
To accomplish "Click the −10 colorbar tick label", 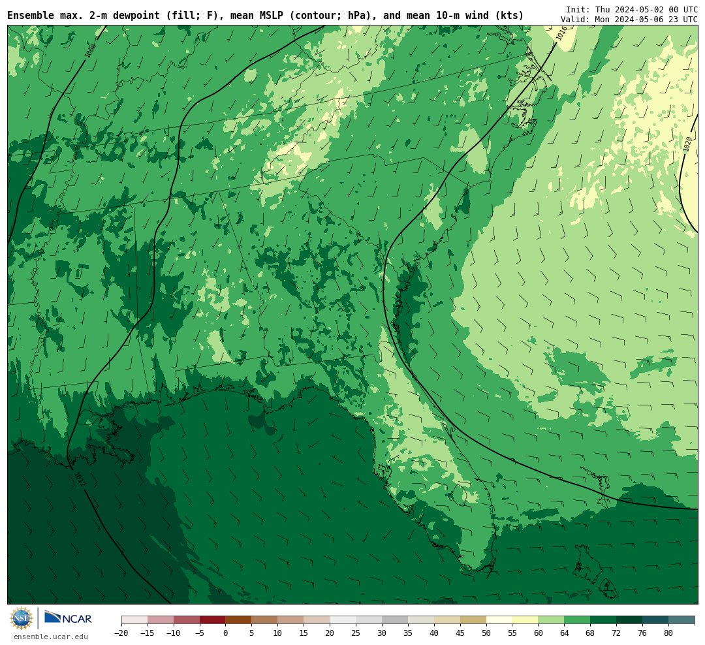I will point(174,633).
